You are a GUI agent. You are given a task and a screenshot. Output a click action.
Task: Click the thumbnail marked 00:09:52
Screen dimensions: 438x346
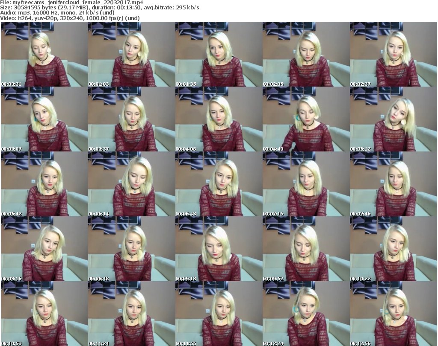click(x=306, y=249)
